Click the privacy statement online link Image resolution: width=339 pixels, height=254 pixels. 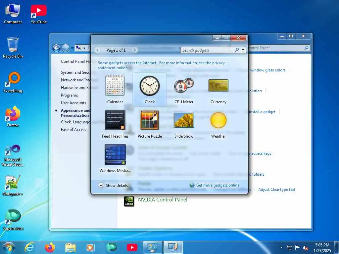point(161,65)
